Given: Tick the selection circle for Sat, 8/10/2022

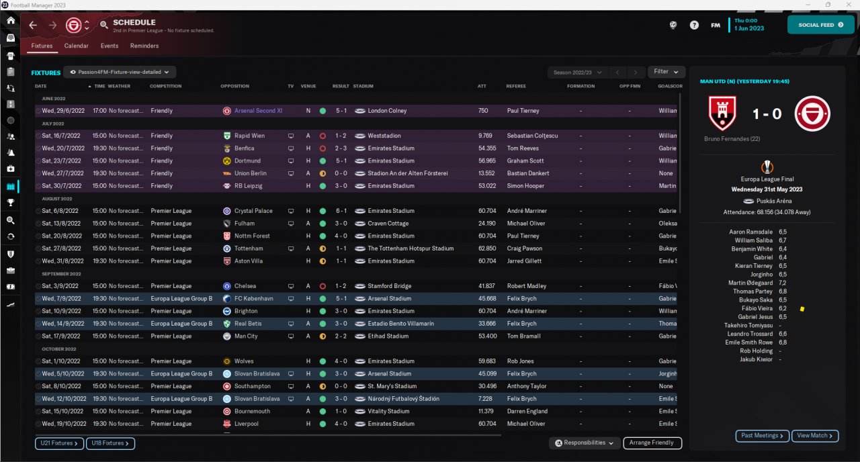Looking at the screenshot, I should tap(38, 386).
